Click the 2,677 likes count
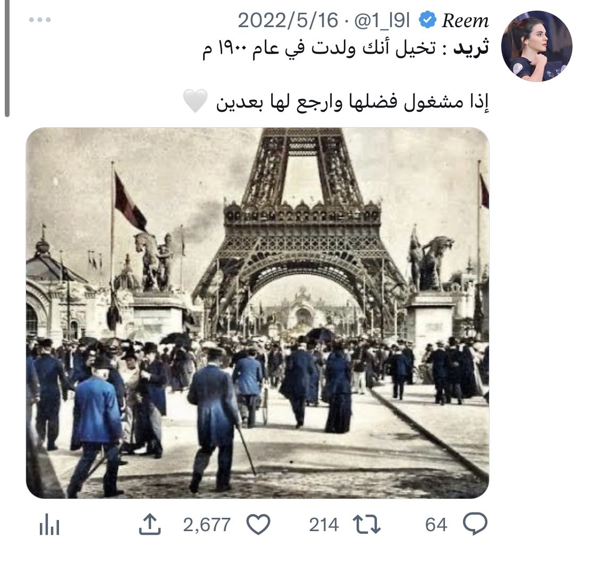This screenshot has width=598, height=562. pos(207,525)
